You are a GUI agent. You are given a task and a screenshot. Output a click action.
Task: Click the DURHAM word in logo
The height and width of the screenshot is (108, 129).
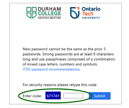pyautogui.click(x=49, y=9)
